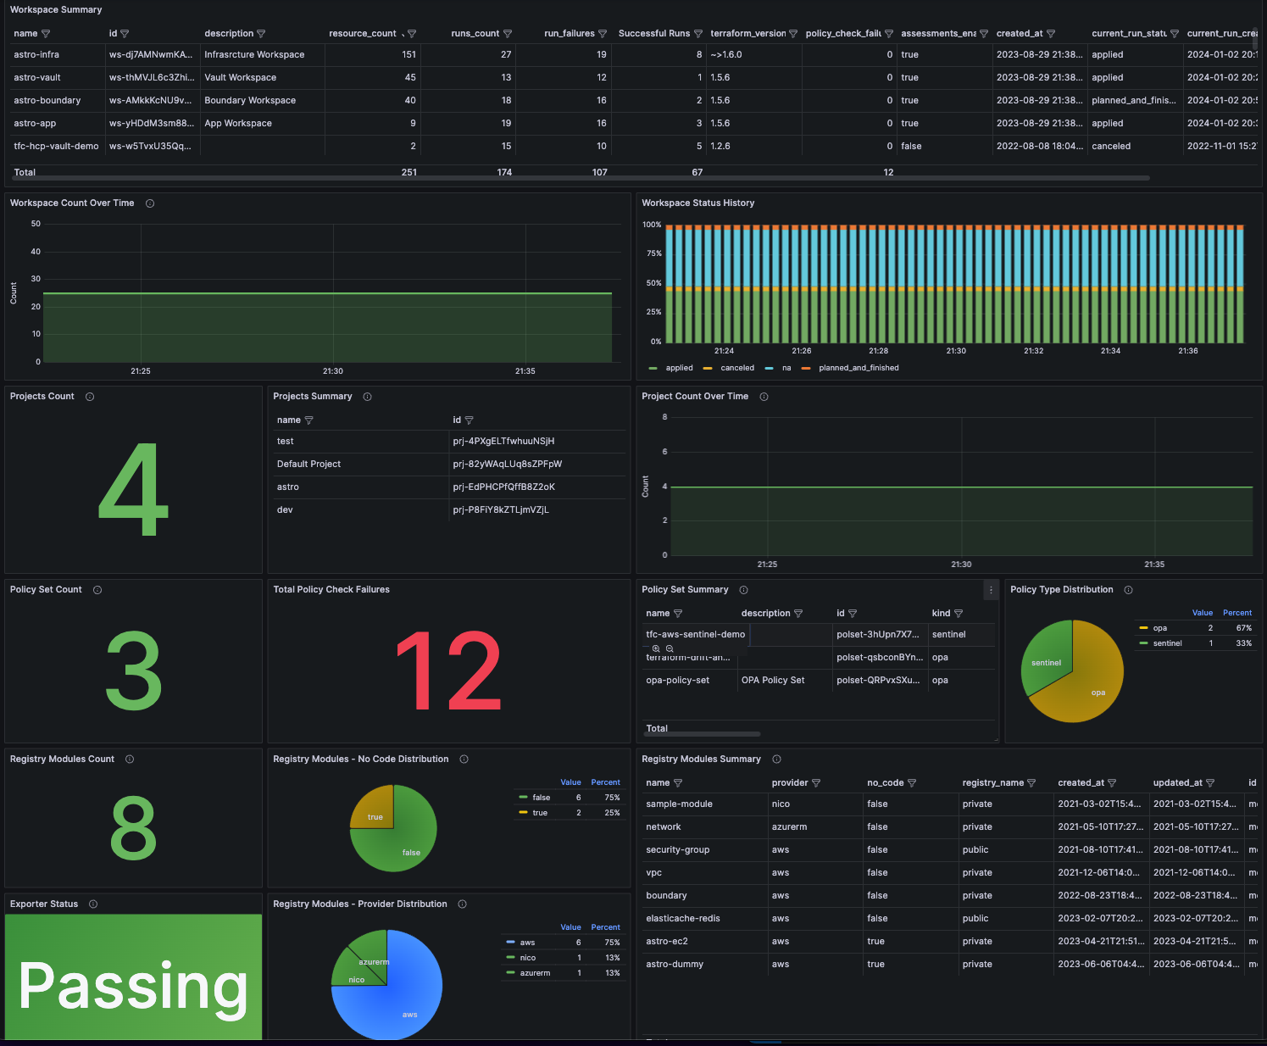Click the aws slice of provider pie

pos(398,1000)
